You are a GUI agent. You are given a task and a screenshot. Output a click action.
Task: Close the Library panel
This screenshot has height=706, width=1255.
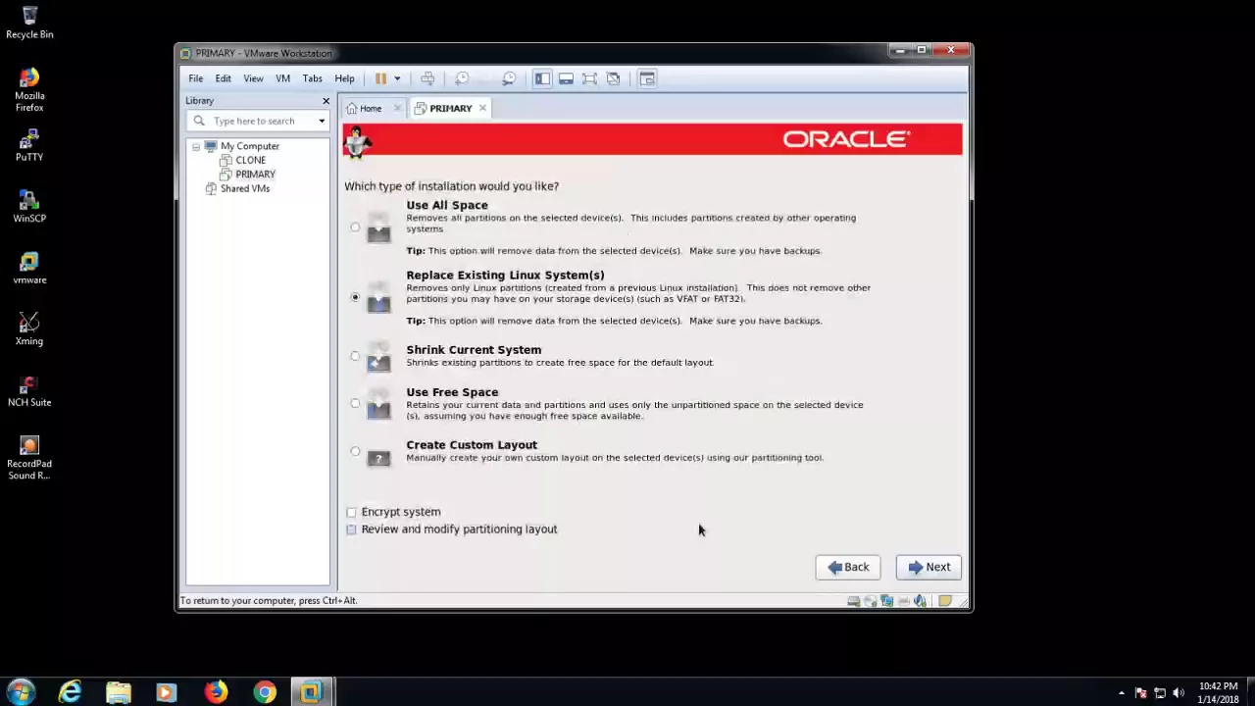[x=326, y=101]
